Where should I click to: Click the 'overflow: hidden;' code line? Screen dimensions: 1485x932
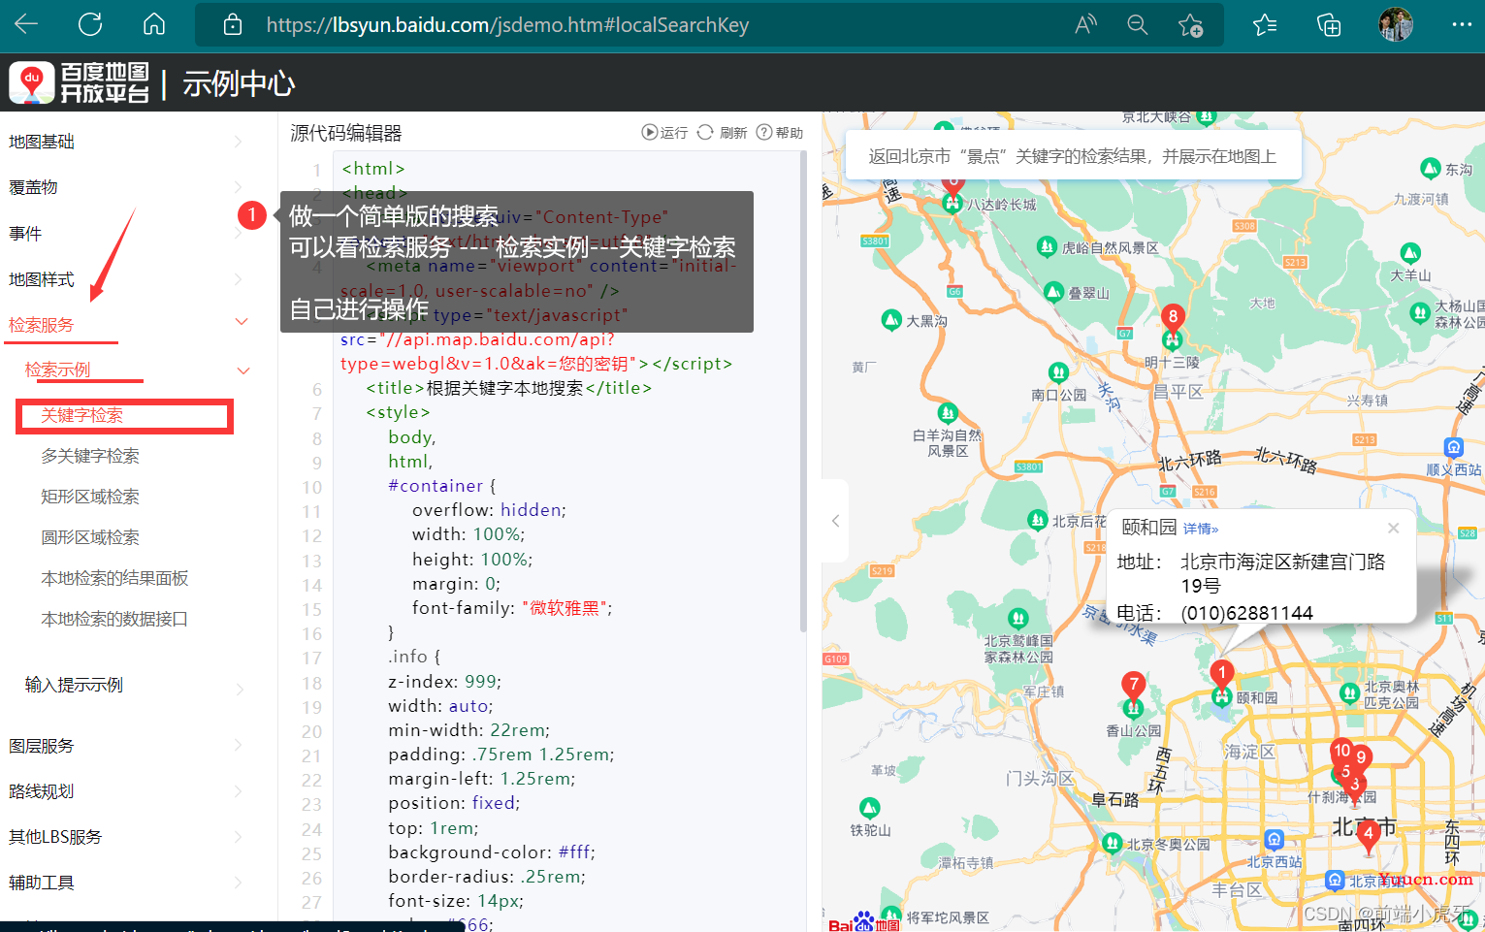pyautogui.click(x=489, y=510)
